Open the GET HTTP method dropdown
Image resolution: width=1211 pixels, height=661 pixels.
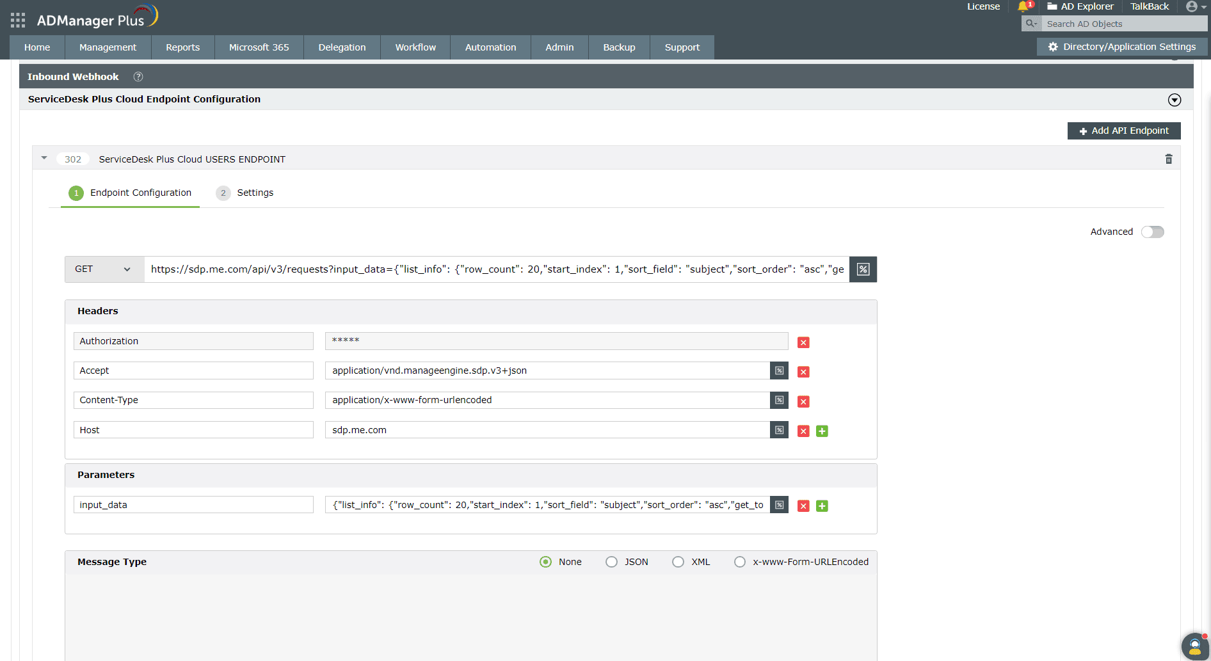[104, 269]
